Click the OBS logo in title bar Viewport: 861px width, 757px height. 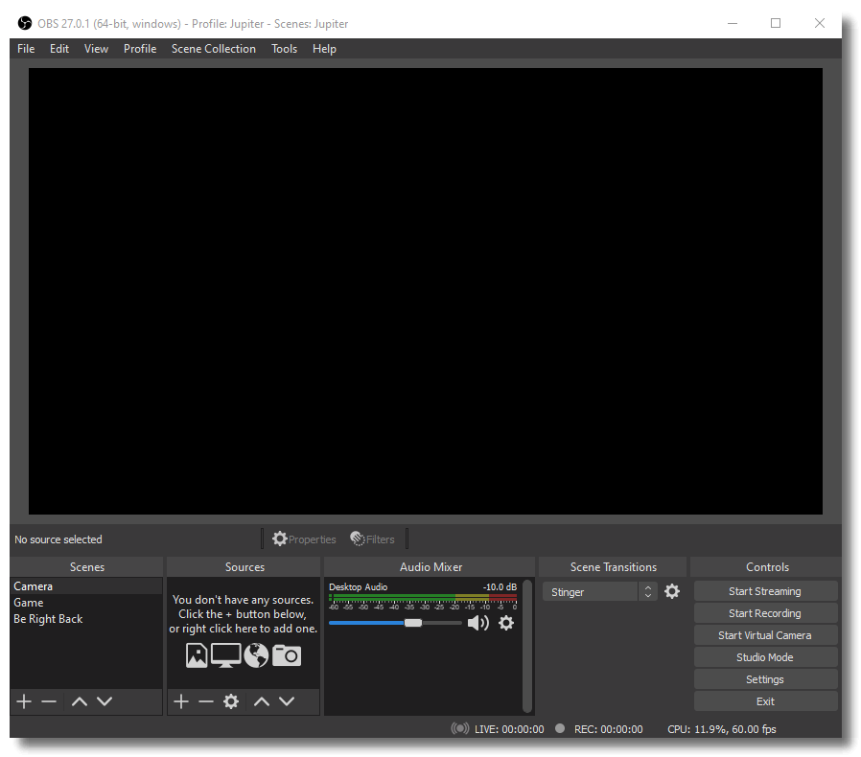25,23
